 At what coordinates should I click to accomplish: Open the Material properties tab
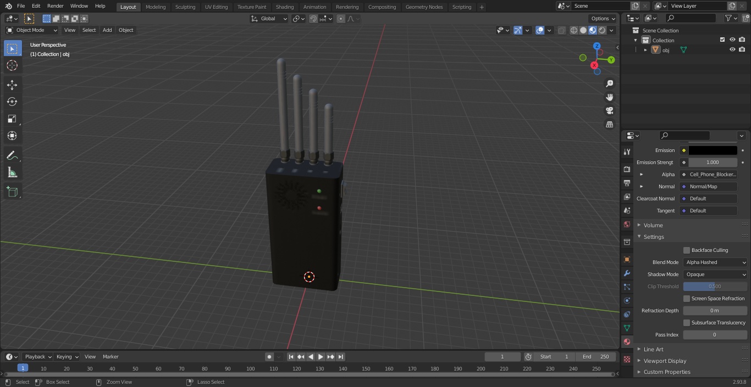627,341
